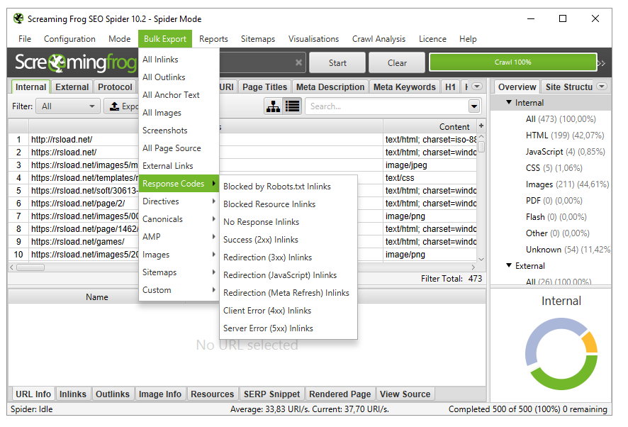The height and width of the screenshot is (427, 628).
Task: Open the Configuration menu
Action: (x=69, y=39)
